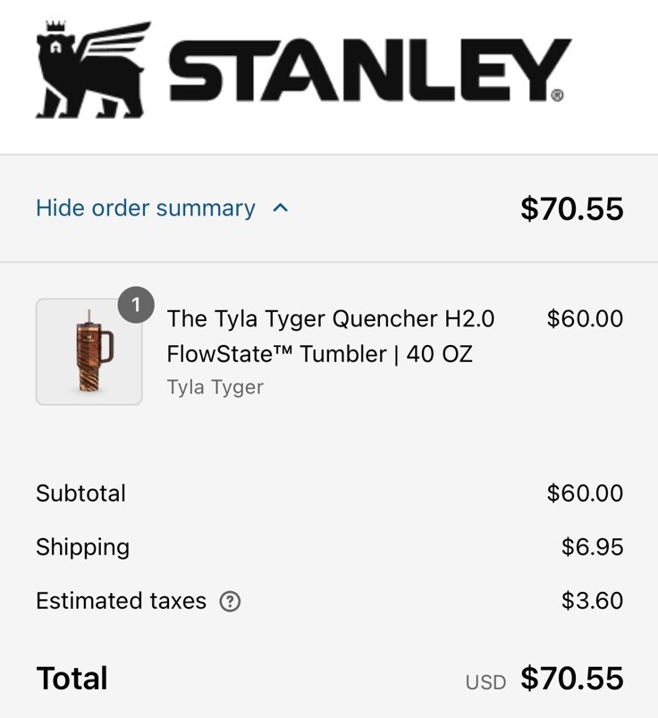The height and width of the screenshot is (718, 658).
Task: Click the Subtotal label
Action: pyautogui.click(x=80, y=494)
